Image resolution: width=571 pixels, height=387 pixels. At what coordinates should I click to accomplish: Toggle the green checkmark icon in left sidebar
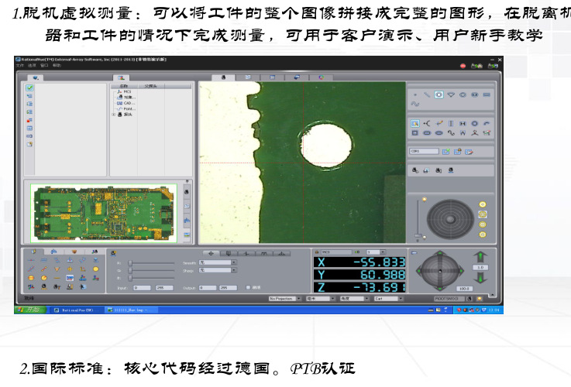pos(29,88)
